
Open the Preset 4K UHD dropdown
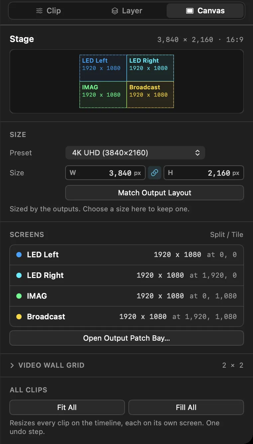[x=135, y=153]
